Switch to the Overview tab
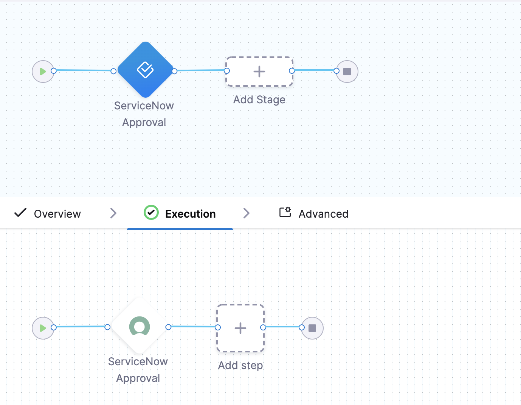The image size is (521, 405). pyautogui.click(x=57, y=214)
